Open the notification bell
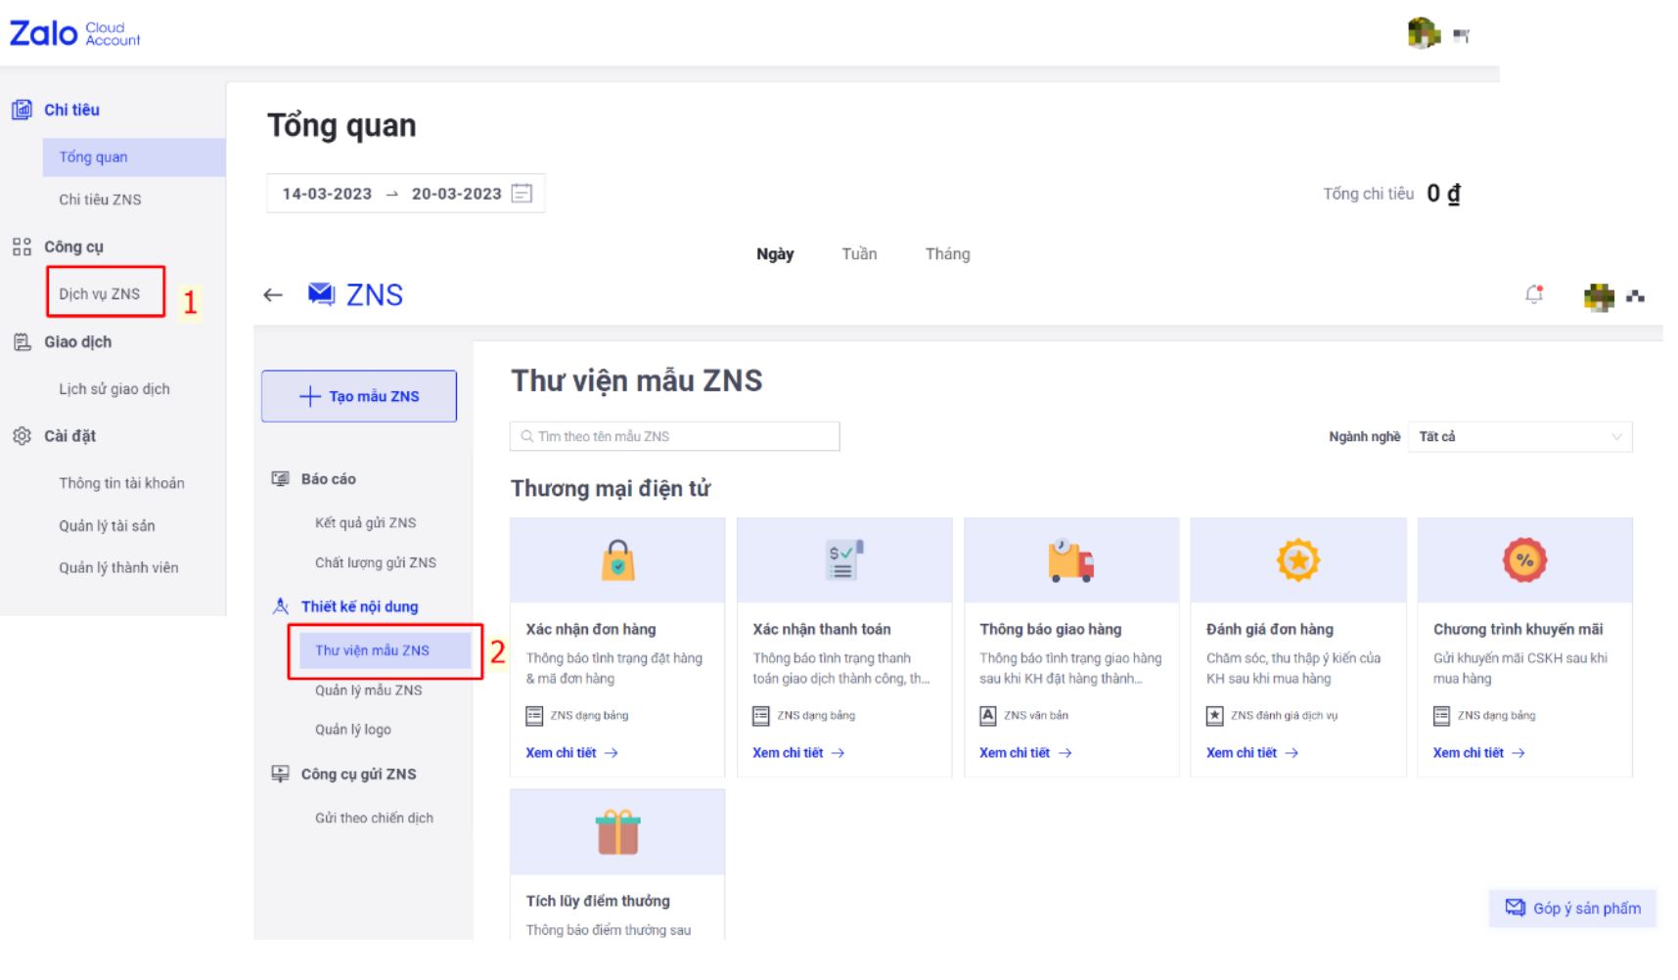The width and height of the screenshot is (1678, 980). (1534, 294)
